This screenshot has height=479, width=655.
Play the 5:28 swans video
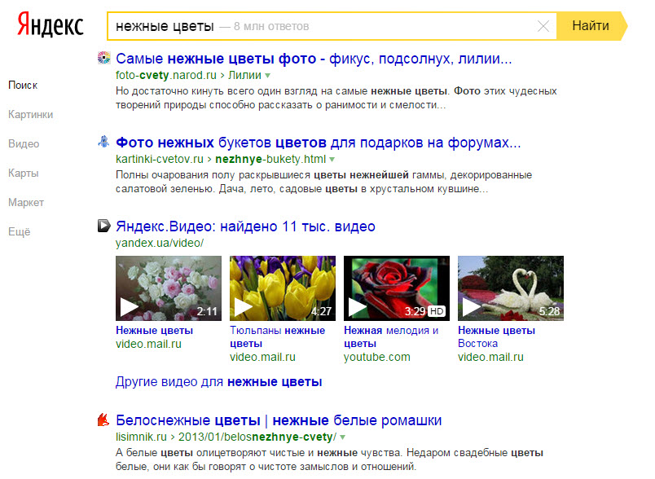[x=471, y=307]
